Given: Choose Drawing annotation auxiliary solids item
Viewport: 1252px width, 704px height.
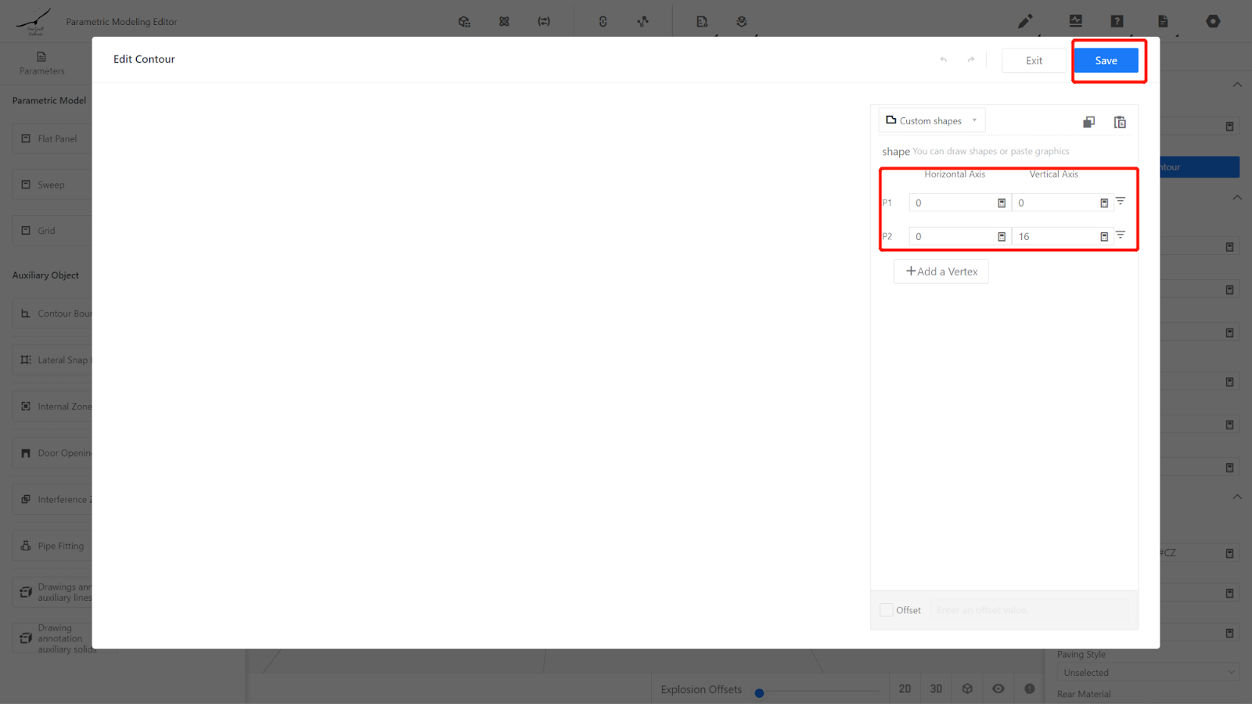Looking at the screenshot, I should [52, 638].
